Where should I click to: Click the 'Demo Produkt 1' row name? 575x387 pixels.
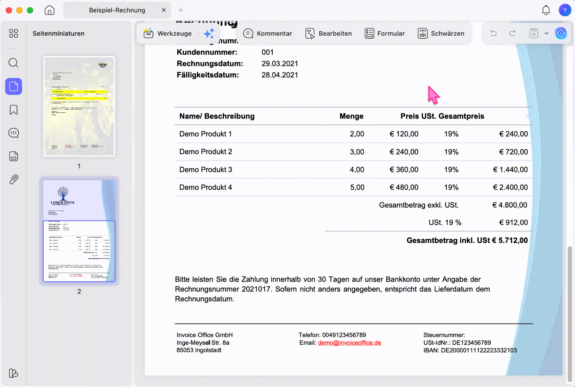coord(206,134)
